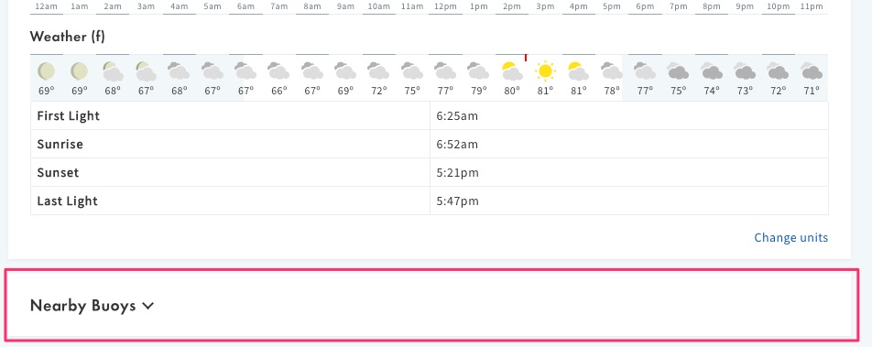The height and width of the screenshot is (347, 872).
Task: Click the 12pm cloudy weather icon
Action: pos(445,71)
